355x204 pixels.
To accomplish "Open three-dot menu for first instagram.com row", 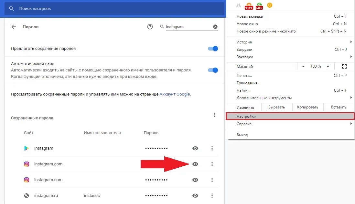I will pos(212,164).
